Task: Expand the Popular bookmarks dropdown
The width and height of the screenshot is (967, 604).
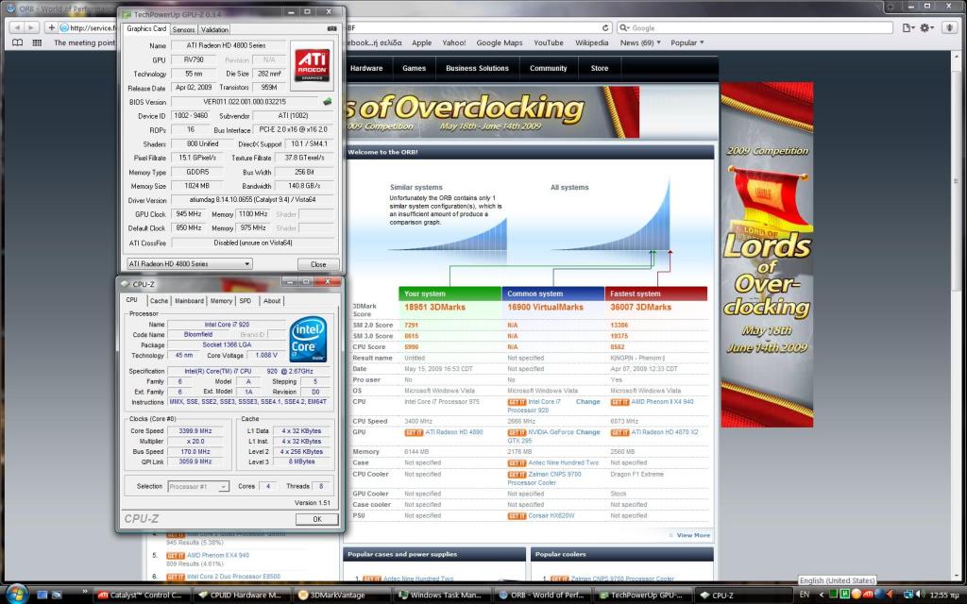Action: click(x=687, y=42)
